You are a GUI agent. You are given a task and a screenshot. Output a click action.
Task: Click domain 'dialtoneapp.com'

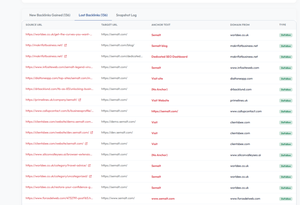[241, 79]
